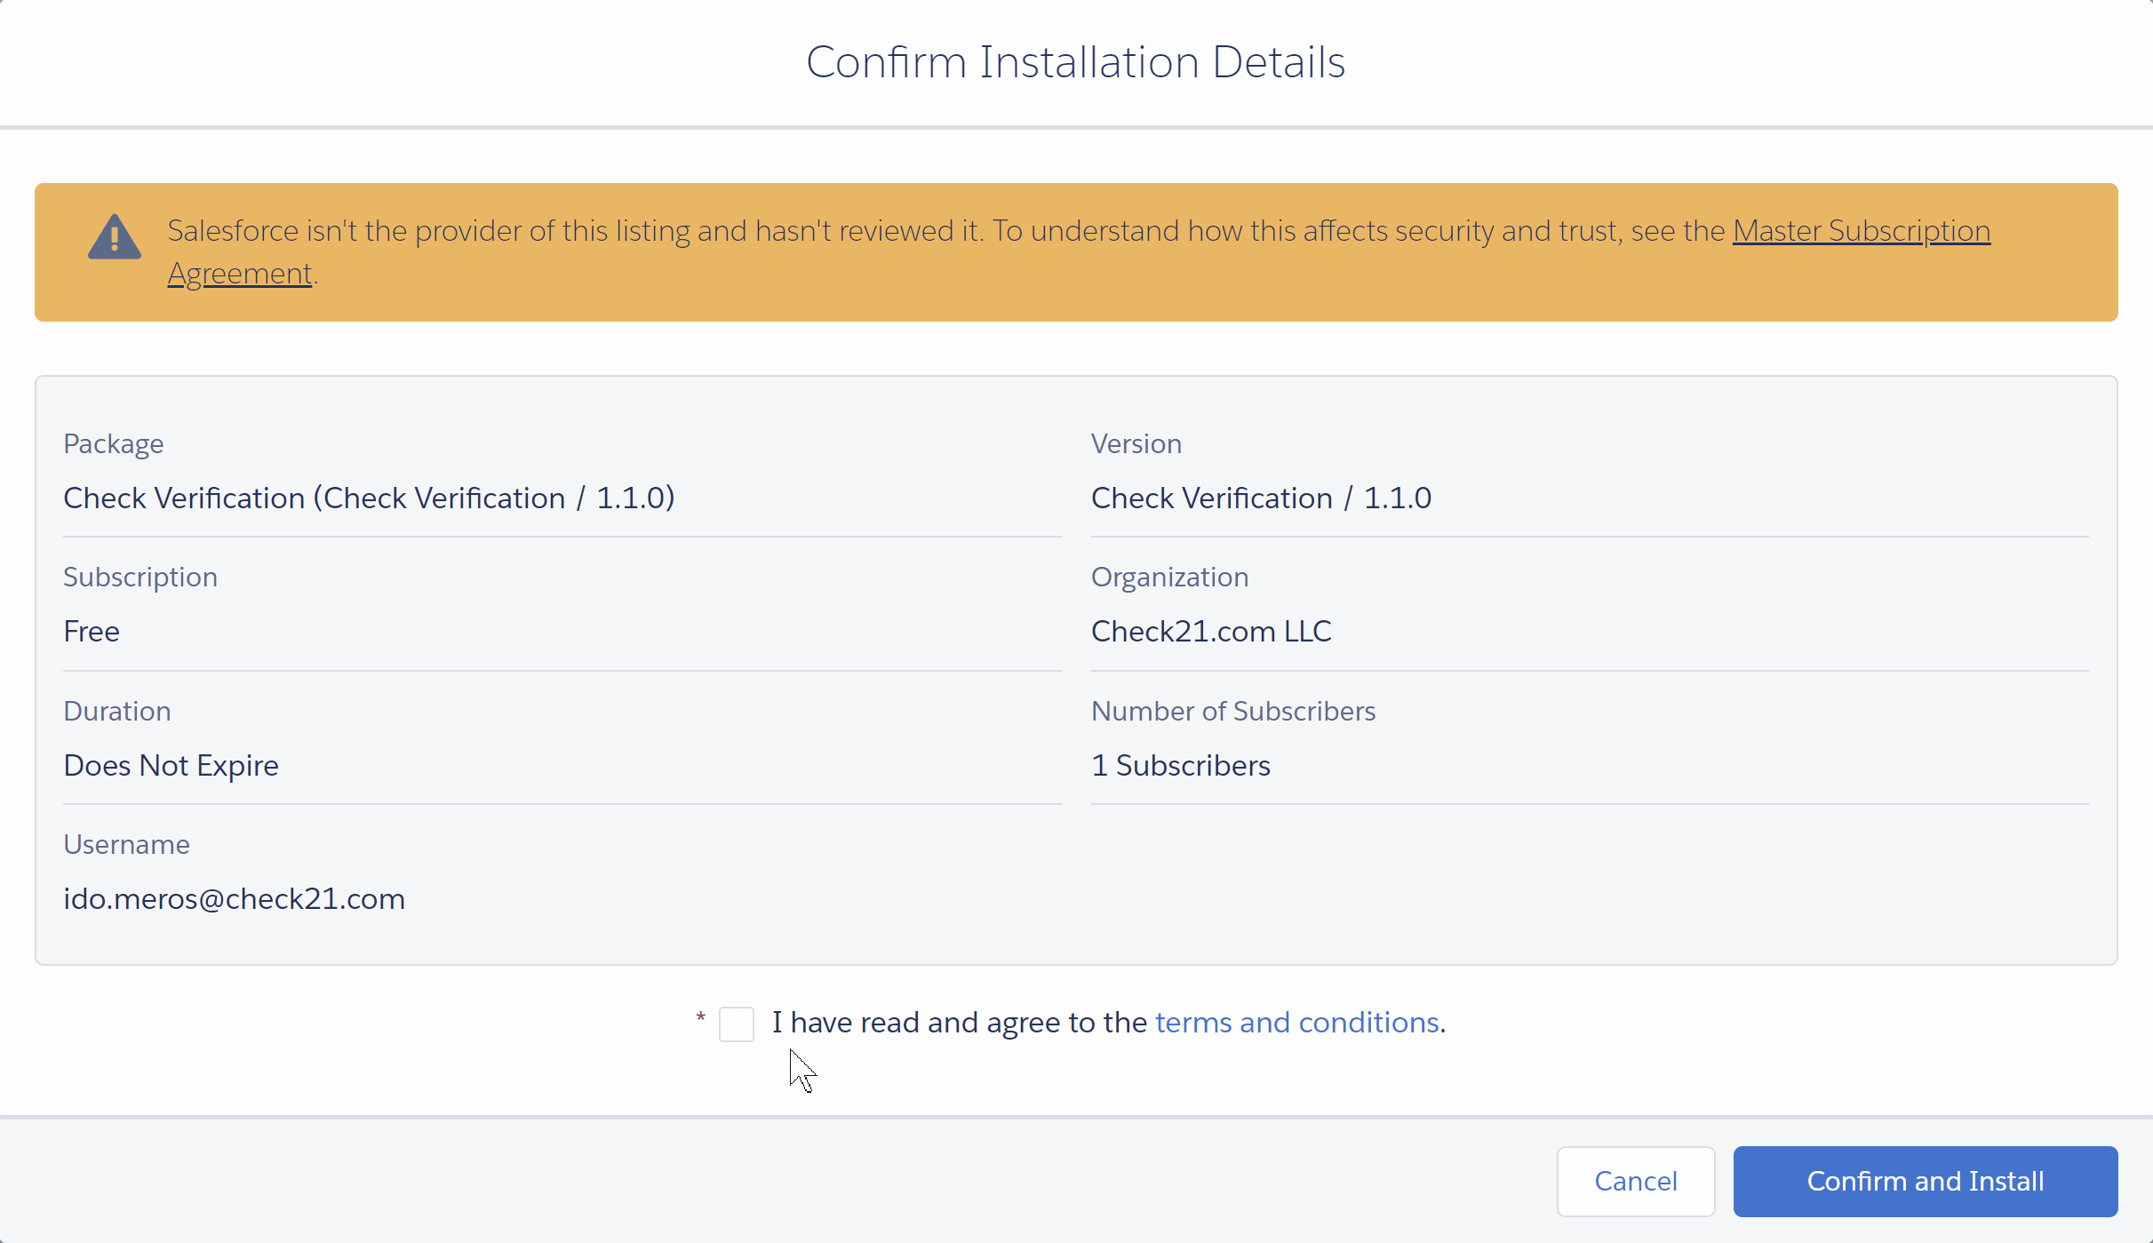Click the red required asterisk beside checkbox

700,1017
